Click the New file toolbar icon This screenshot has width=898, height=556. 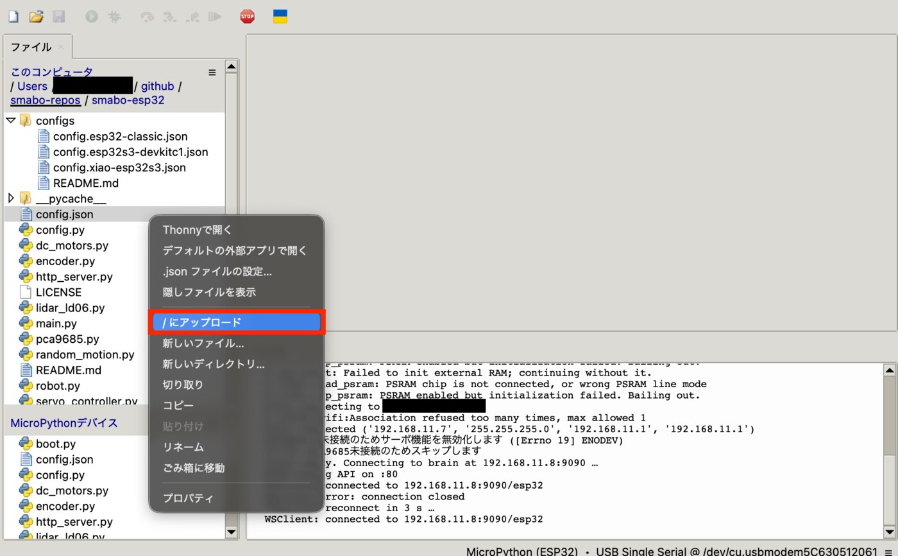point(13,17)
